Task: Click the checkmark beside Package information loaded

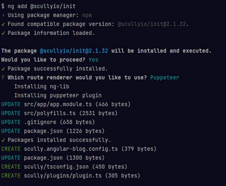Action: coord(3,33)
